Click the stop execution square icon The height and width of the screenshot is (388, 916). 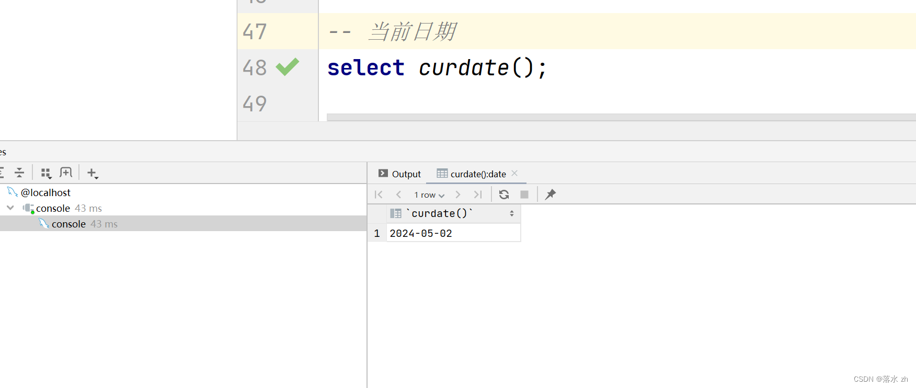(x=524, y=195)
